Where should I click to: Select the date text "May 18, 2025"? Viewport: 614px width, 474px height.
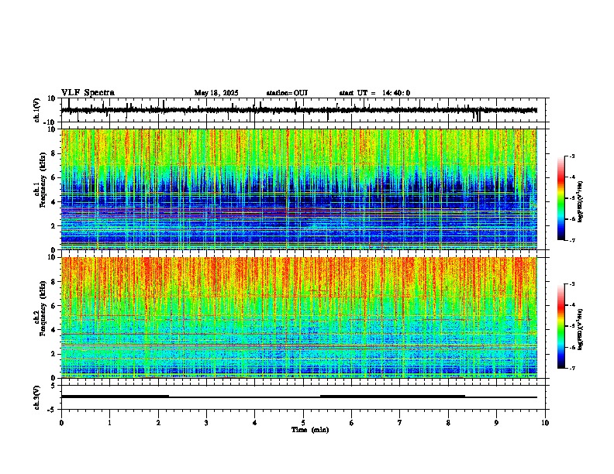(x=216, y=93)
